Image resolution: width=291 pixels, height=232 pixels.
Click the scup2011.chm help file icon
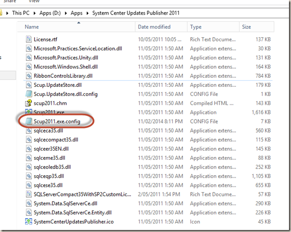point(29,103)
